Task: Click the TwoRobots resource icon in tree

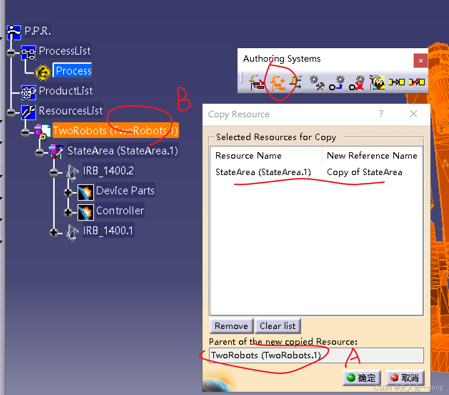Action: click(x=43, y=132)
